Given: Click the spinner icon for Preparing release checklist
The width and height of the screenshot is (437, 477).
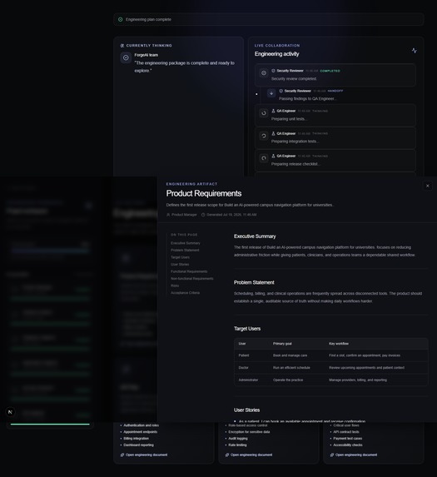Looking at the screenshot, I should point(264,158).
